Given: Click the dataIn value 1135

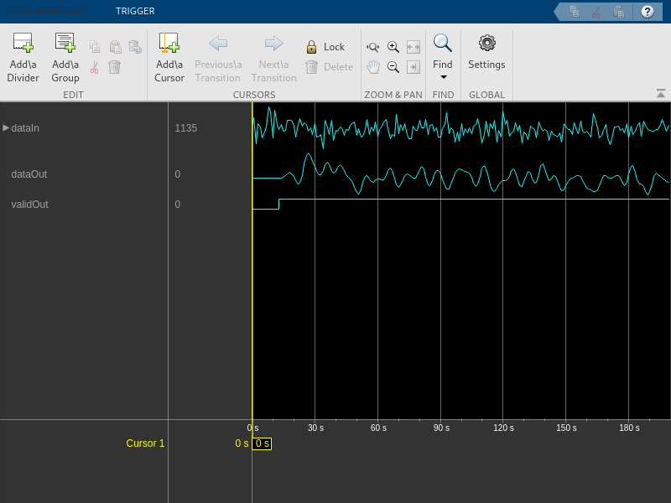Looking at the screenshot, I should [185, 128].
